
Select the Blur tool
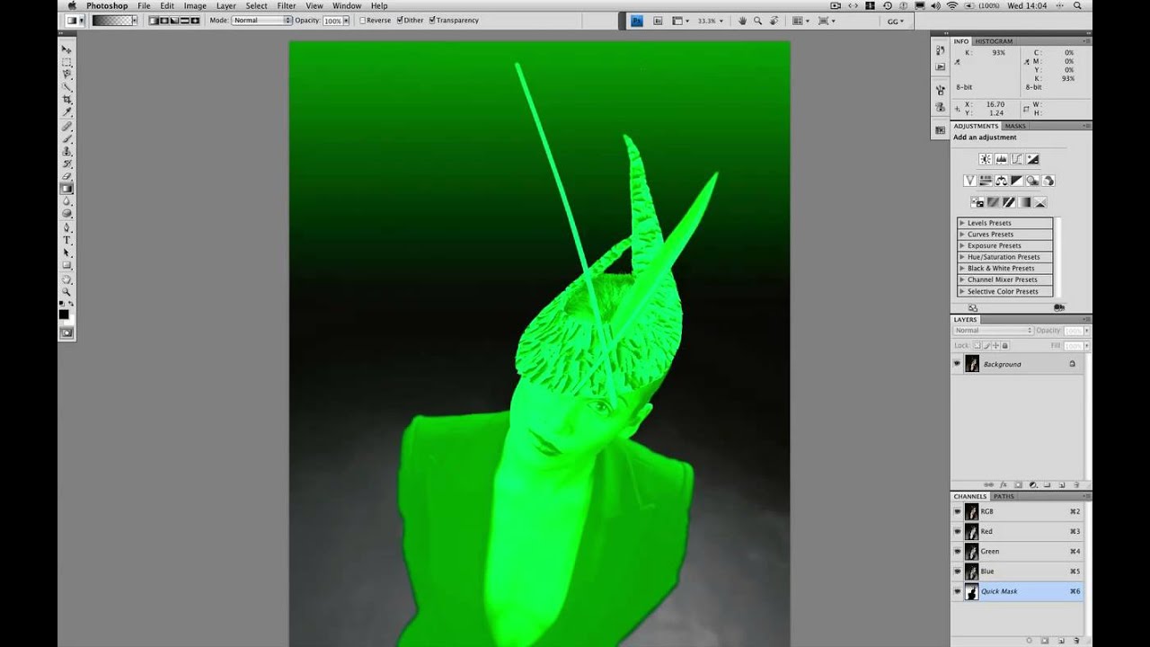(x=66, y=201)
